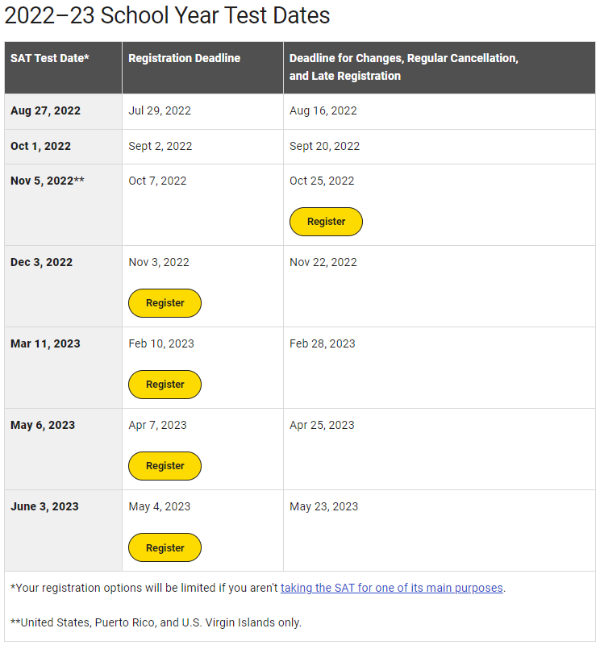Click the Nov 5, 2022** test date cell
The height and width of the screenshot is (645, 600).
64,205
